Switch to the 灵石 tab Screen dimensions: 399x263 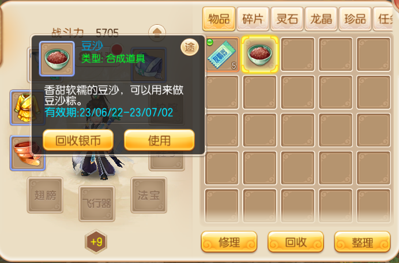click(287, 19)
